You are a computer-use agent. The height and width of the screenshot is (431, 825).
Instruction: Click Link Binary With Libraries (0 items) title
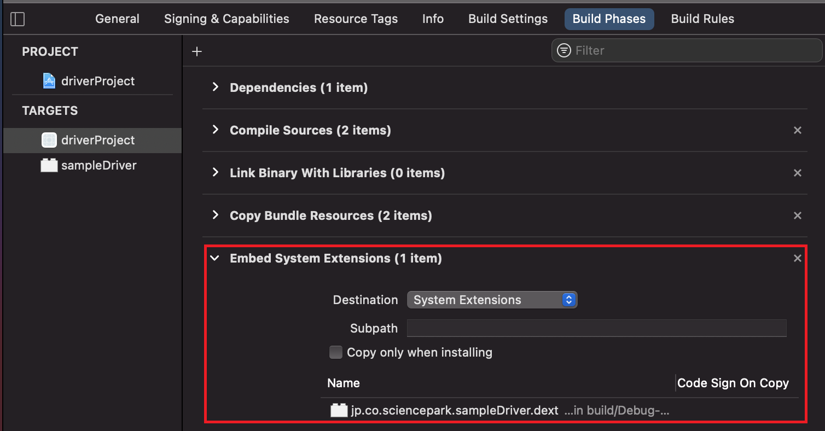tap(337, 173)
